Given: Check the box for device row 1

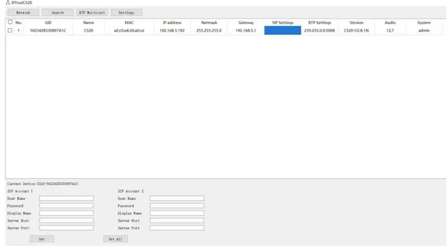Looking at the screenshot, I should pyautogui.click(x=10, y=30).
